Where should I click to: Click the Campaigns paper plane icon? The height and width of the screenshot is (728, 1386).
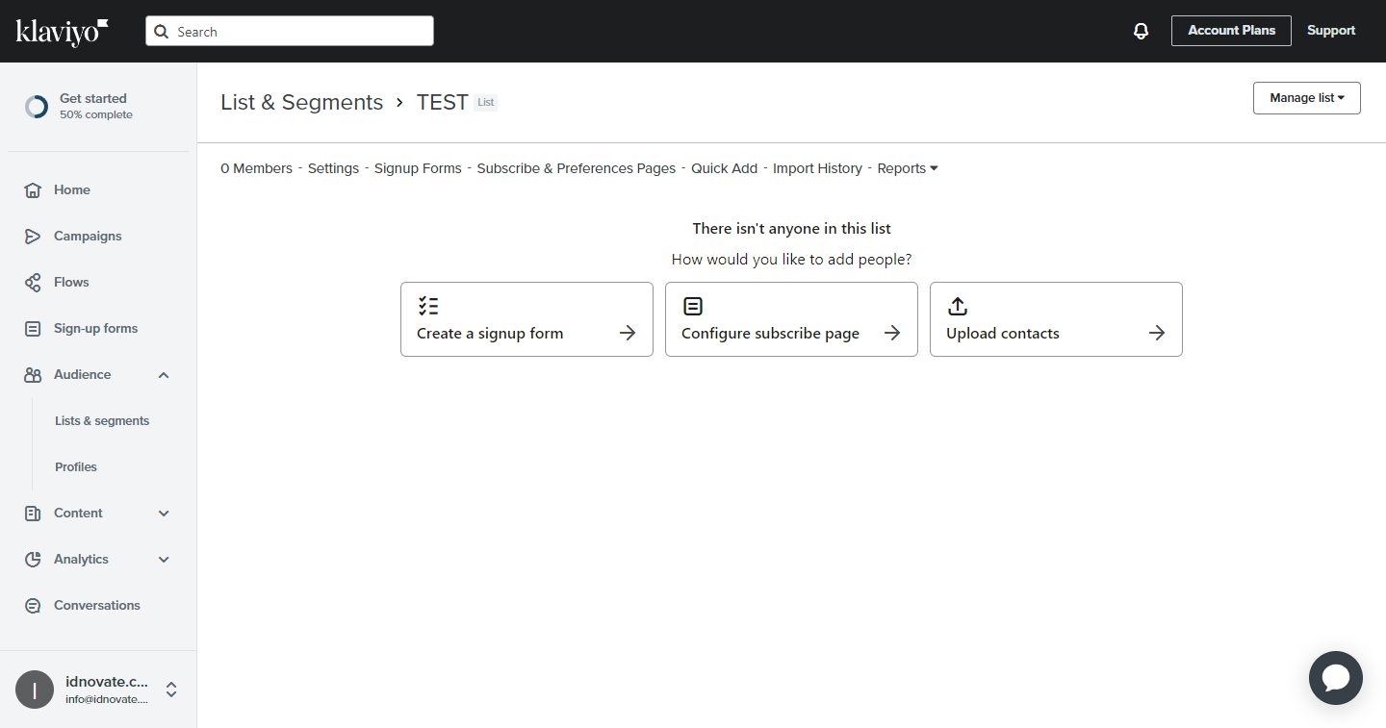pos(33,237)
